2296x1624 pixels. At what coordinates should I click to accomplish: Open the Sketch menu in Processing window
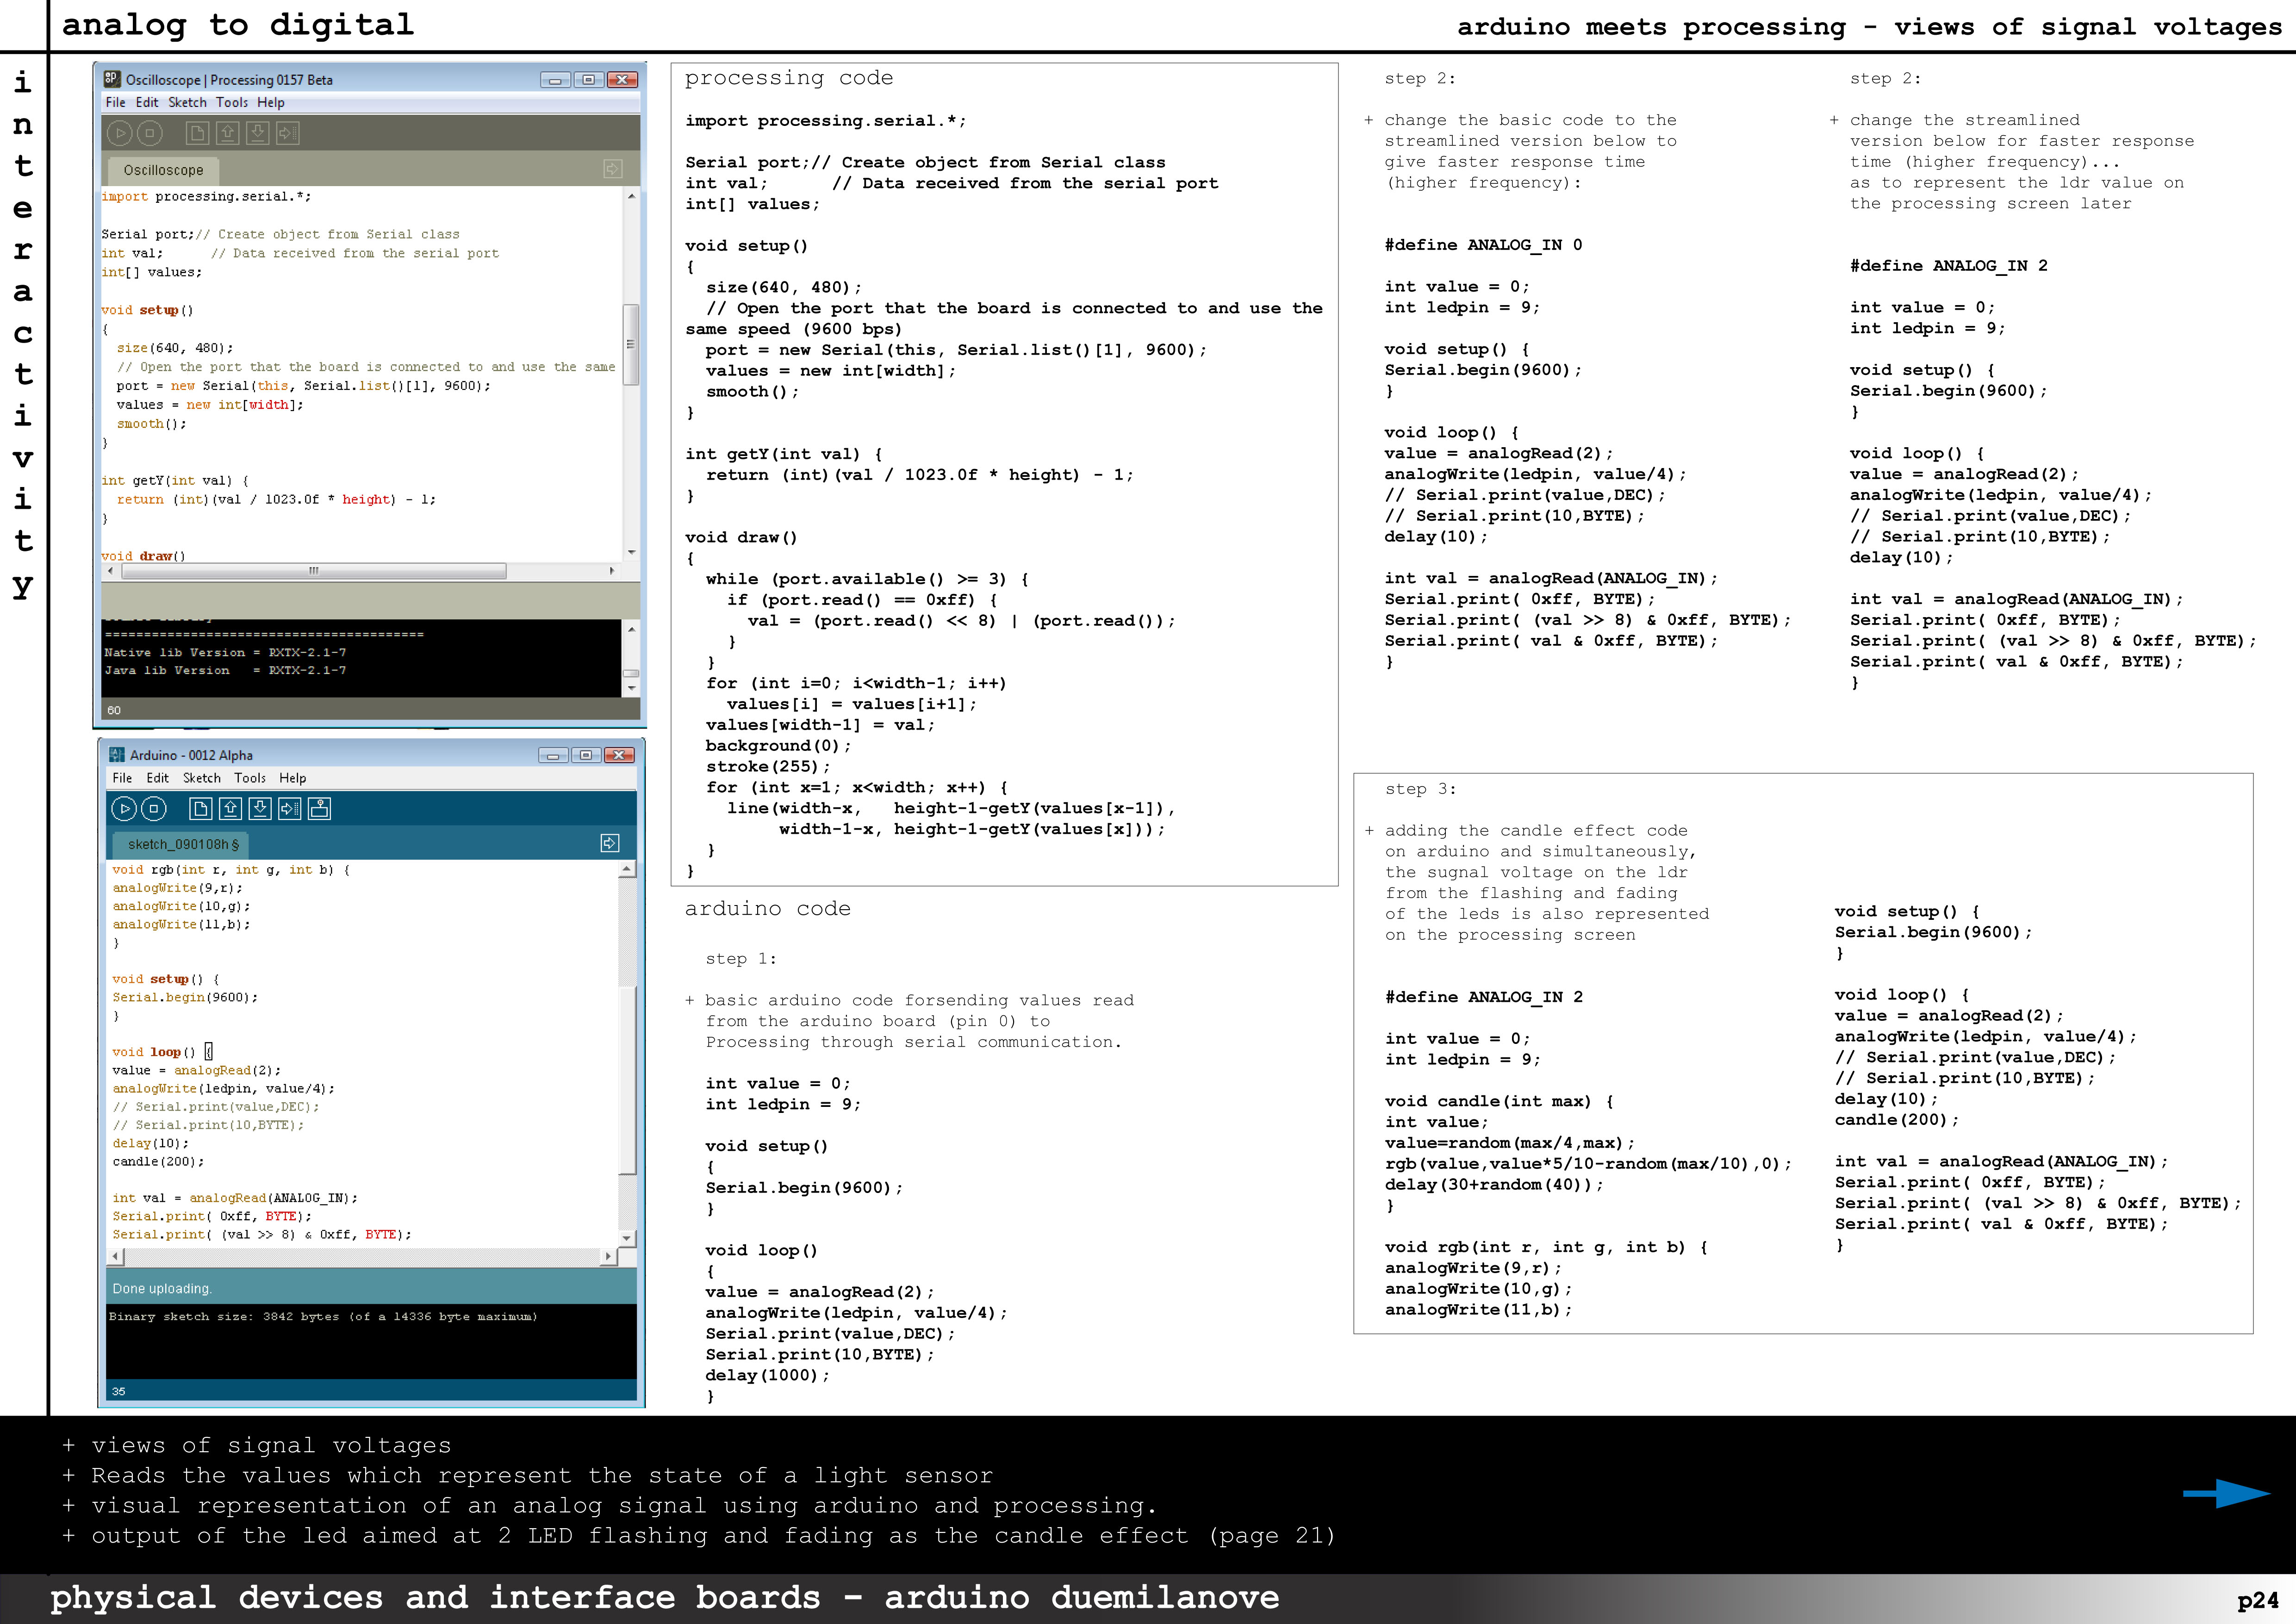tap(187, 102)
